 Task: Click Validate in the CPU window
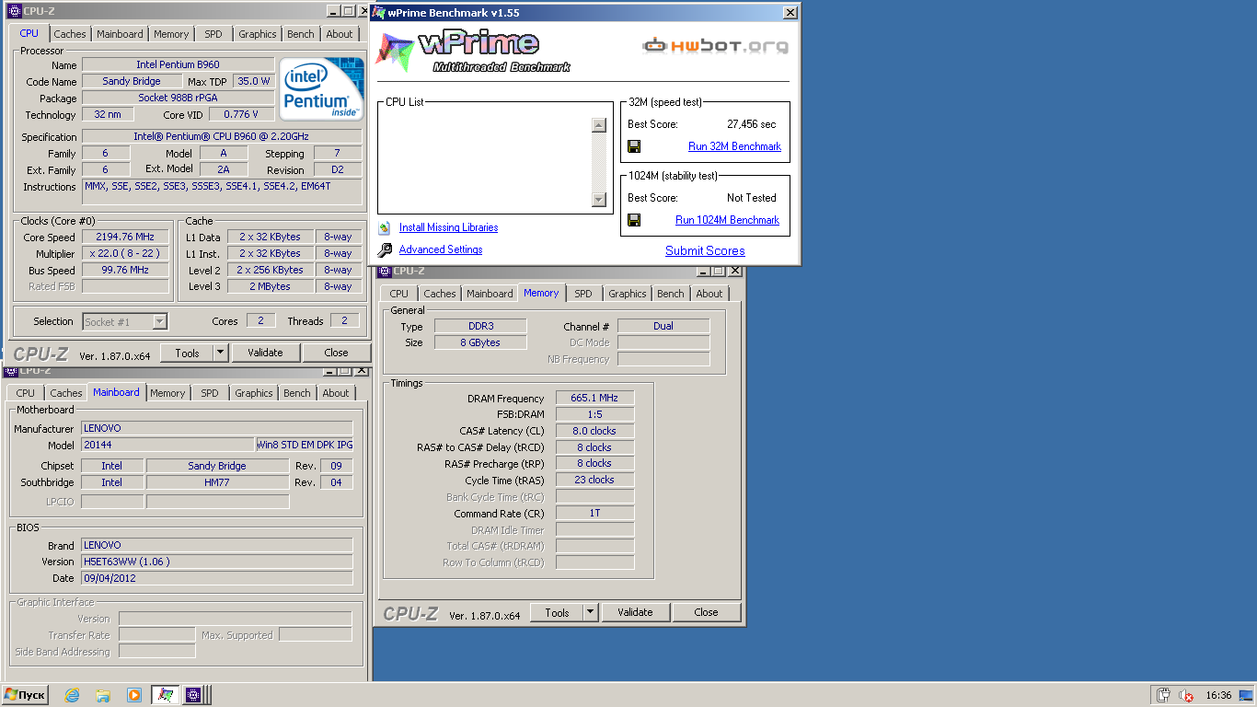click(x=265, y=353)
